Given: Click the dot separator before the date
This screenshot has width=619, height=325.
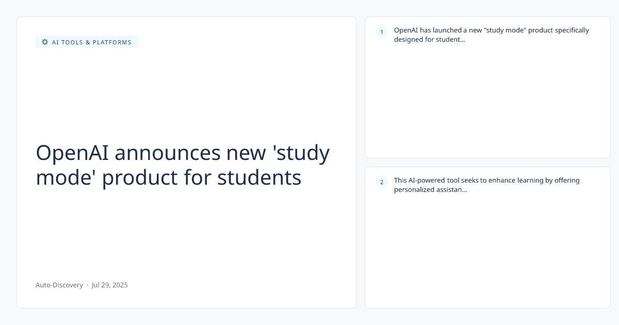Looking at the screenshot, I should coord(87,285).
